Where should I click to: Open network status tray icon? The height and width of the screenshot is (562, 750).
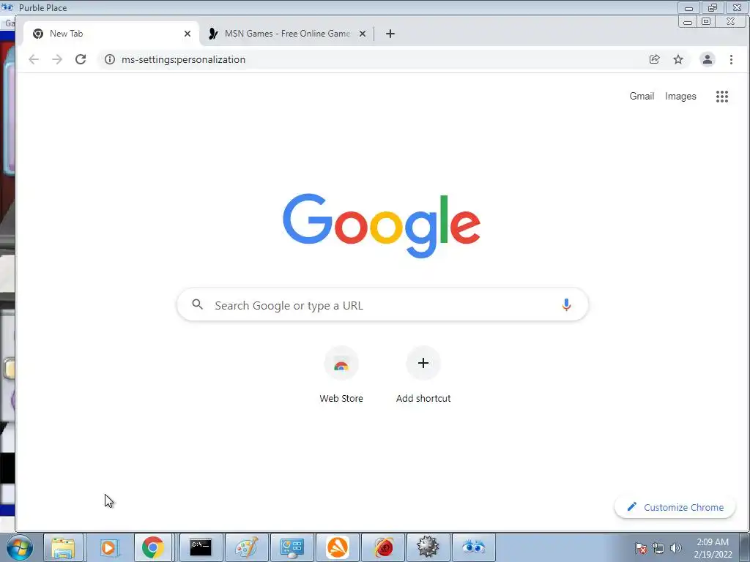pos(658,548)
